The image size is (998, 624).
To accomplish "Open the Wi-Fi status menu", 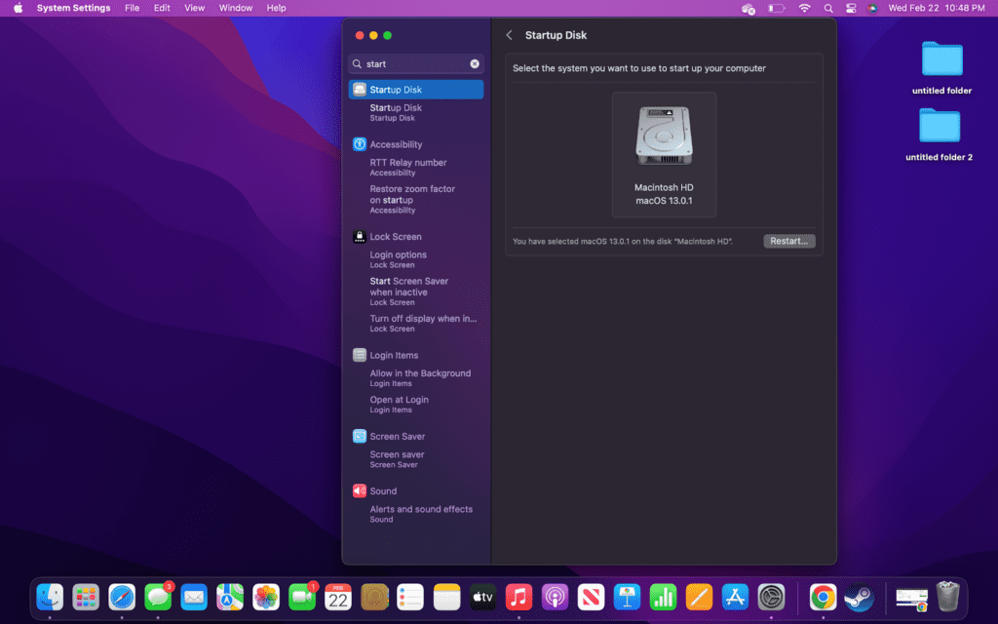I will [x=804, y=8].
